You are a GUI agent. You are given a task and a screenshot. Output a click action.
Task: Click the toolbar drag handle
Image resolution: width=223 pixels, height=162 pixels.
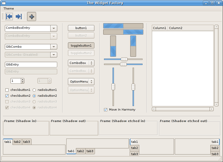click(3, 17)
